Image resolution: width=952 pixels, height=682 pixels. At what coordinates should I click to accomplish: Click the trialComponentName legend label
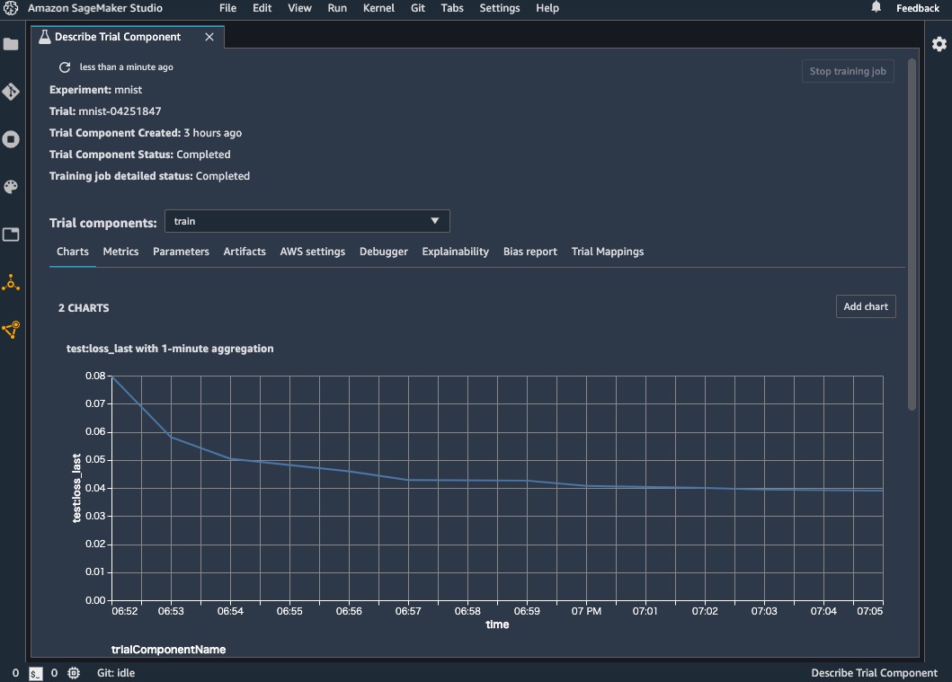tap(169, 650)
